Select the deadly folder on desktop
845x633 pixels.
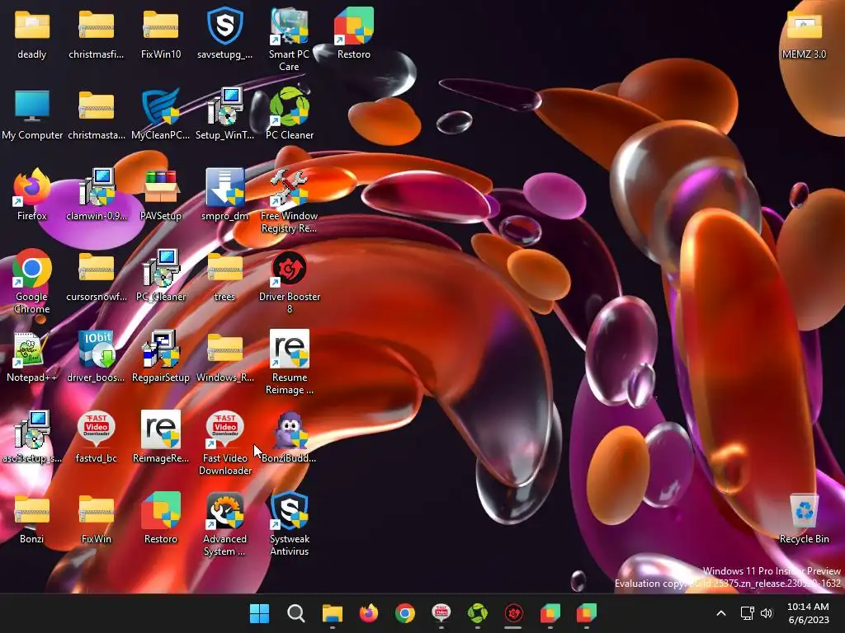32,26
